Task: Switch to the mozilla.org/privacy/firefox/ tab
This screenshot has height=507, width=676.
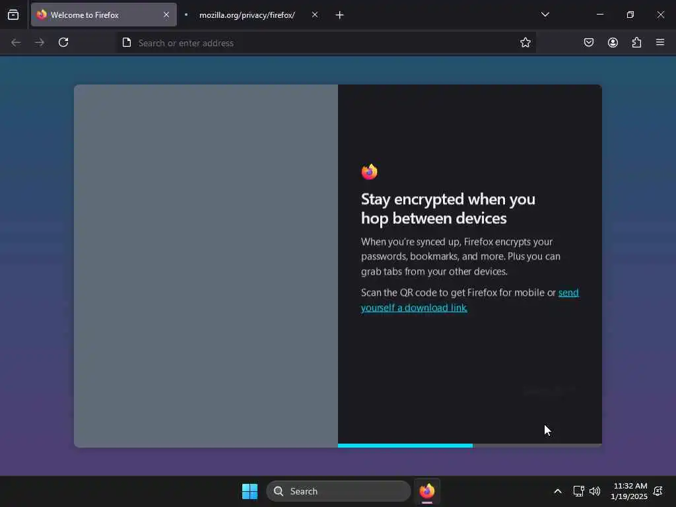Action: [247, 15]
